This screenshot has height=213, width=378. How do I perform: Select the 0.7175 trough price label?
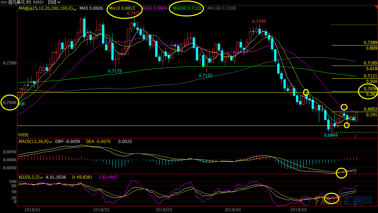click(x=115, y=71)
